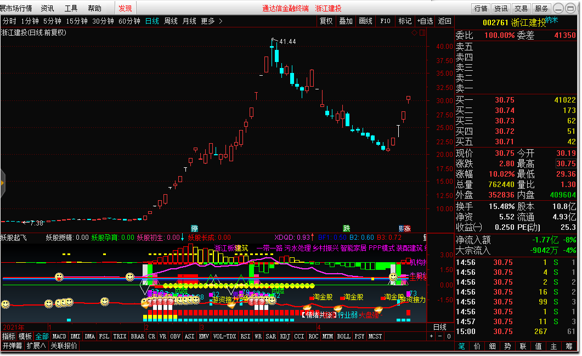Select the KDJ indicator tab
This screenshot has height=356, width=582.
coord(285,336)
